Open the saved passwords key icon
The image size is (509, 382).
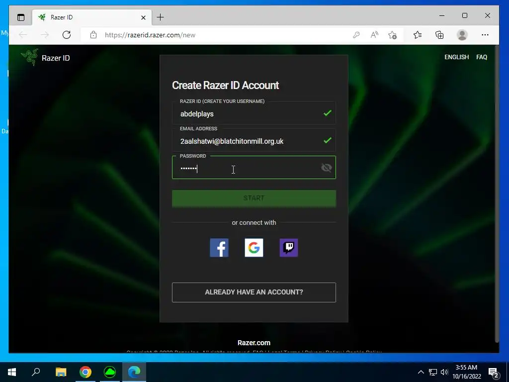[356, 35]
